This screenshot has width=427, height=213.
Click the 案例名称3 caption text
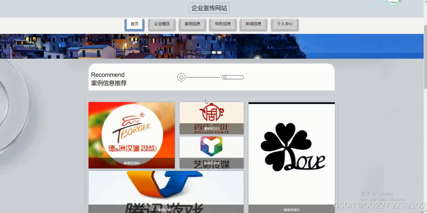click(291, 210)
